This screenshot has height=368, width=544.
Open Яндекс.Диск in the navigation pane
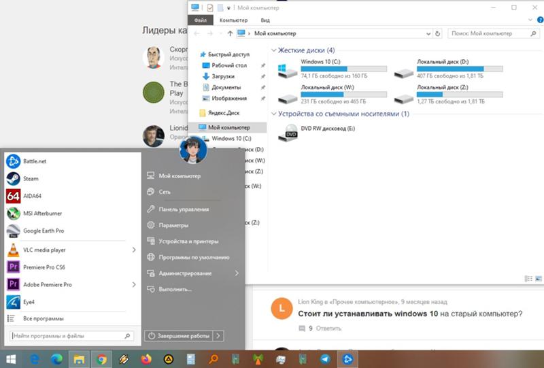coord(219,113)
